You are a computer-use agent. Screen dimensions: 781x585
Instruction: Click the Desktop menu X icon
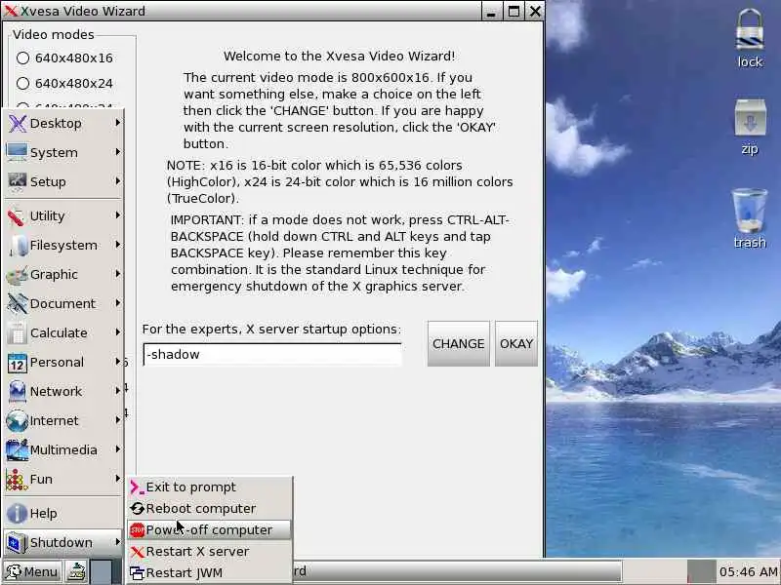pos(17,124)
